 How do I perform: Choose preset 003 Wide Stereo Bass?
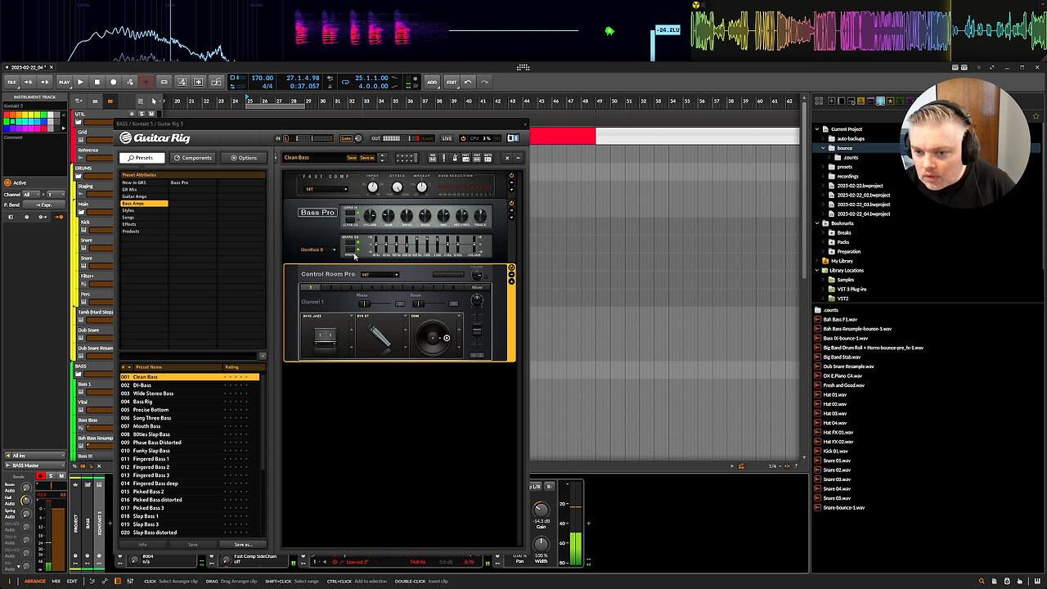click(x=190, y=393)
